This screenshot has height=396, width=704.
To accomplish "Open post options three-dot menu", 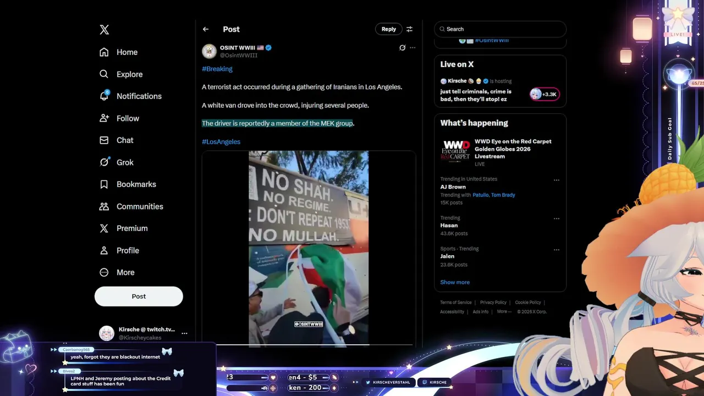I will (413, 48).
